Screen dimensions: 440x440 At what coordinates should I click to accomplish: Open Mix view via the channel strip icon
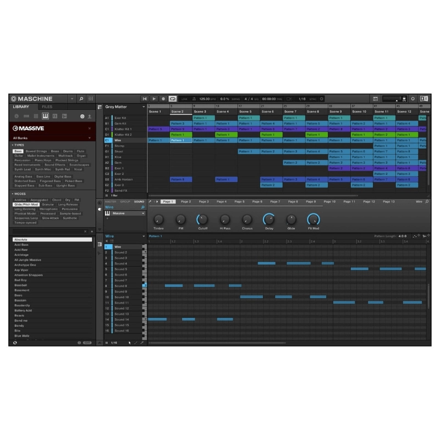91,98
